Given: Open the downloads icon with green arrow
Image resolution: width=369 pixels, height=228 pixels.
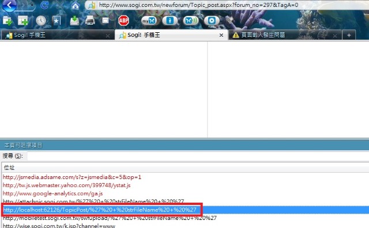Looking at the screenshot, I should coord(74,21).
